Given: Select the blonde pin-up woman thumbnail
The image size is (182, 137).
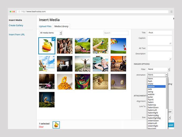Looking at the screenshot, I should (x=100, y=64).
